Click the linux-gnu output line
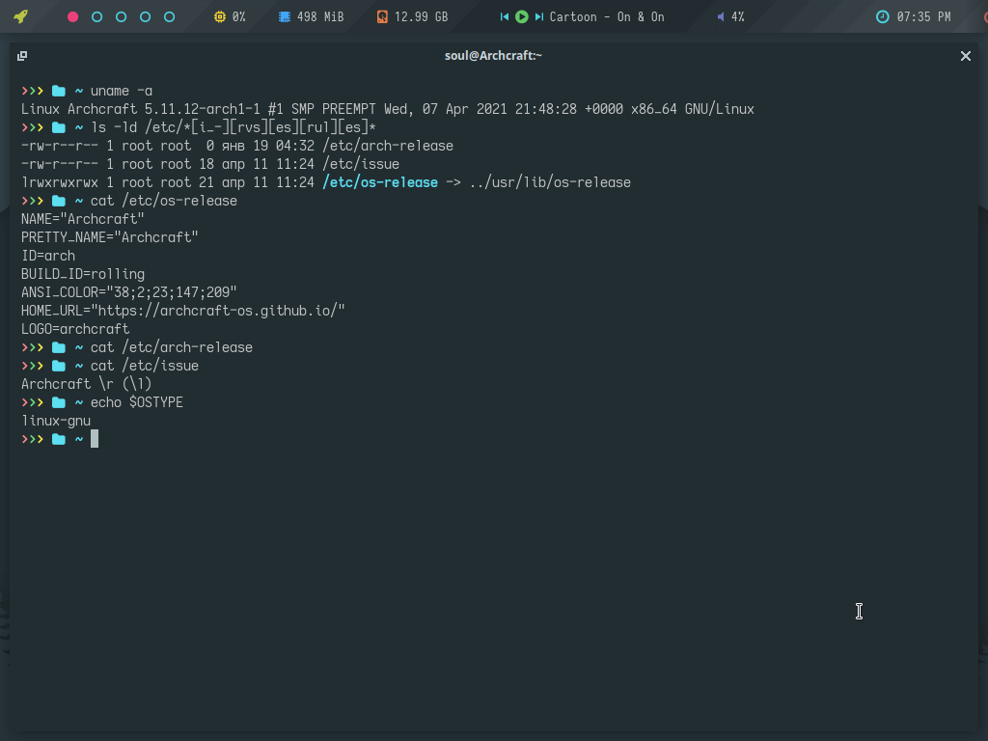This screenshot has width=988, height=741. [x=55, y=421]
